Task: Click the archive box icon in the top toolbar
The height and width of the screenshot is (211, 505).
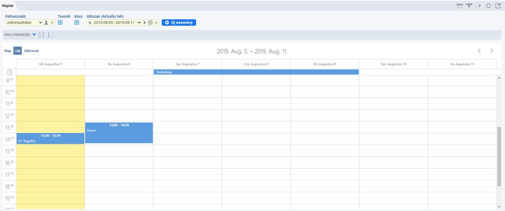Action: coord(460,6)
